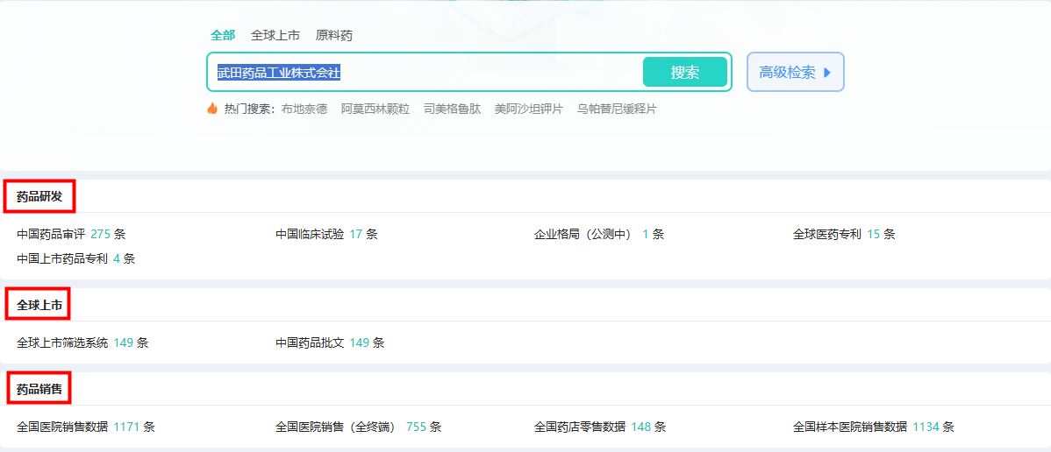The width and height of the screenshot is (1051, 452).
Task: Choose hot search term 司美格鲁肽
Action: pos(452,109)
